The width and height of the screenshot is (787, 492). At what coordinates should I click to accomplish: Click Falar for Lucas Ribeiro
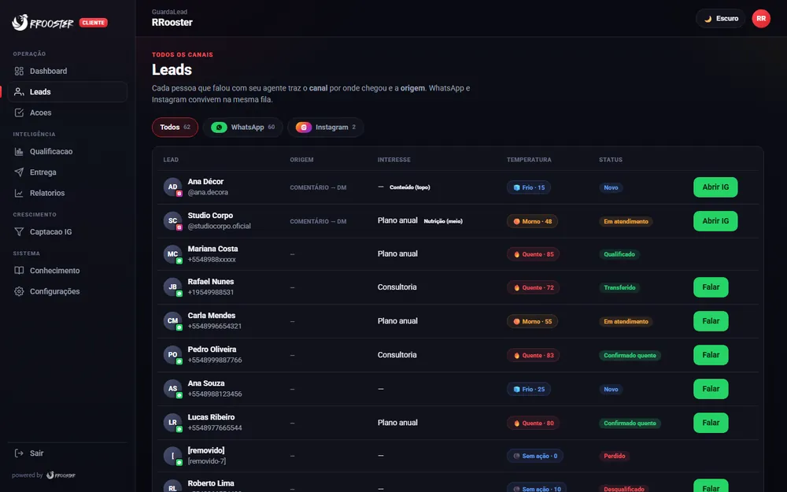point(711,423)
